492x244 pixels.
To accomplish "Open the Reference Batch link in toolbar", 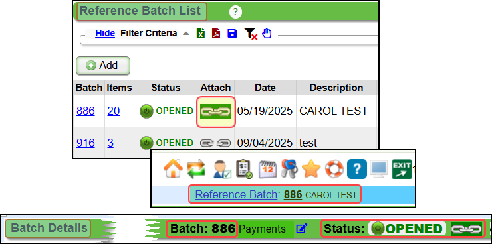I will tap(236, 194).
